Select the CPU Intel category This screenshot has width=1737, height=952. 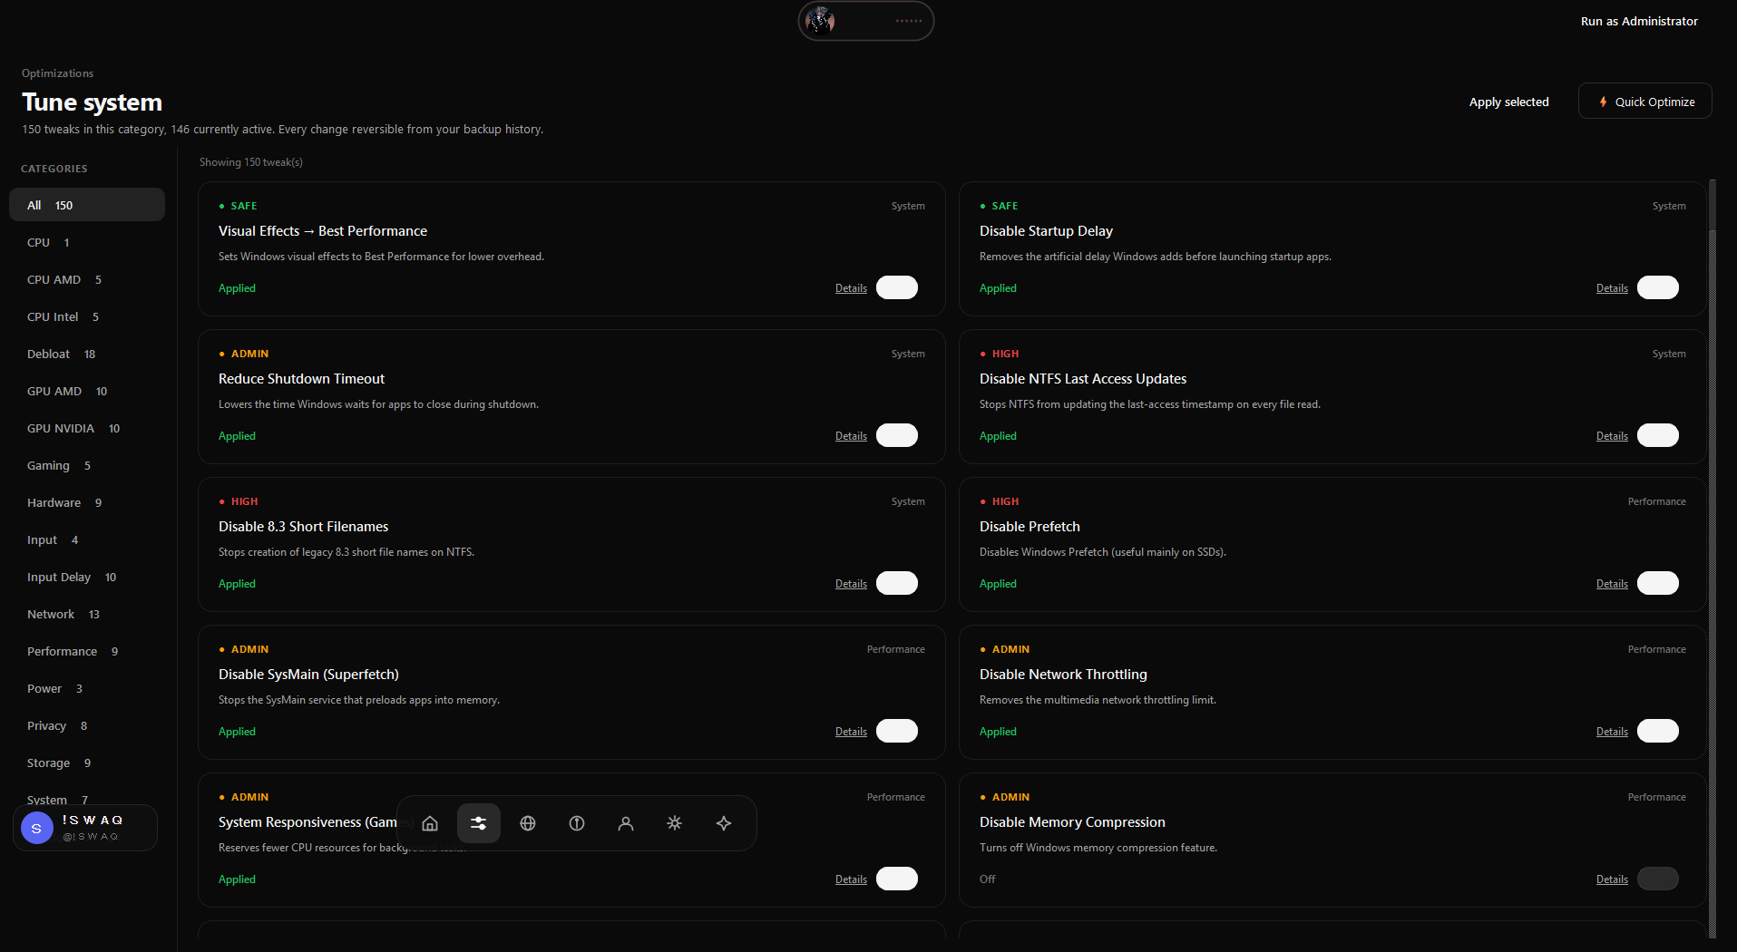coord(87,316)
